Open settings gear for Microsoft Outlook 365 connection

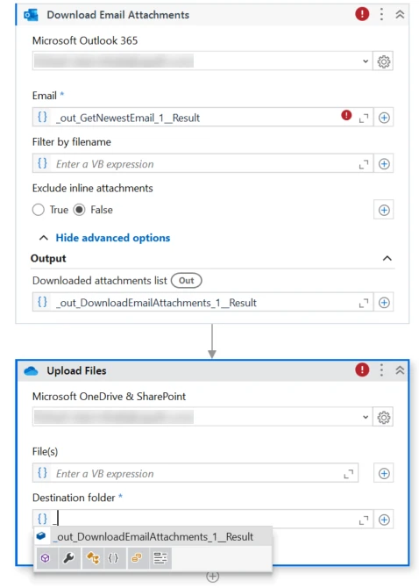[x=383, y=61]
